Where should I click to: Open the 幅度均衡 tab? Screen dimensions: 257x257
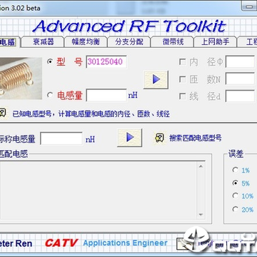click(86, 42)
